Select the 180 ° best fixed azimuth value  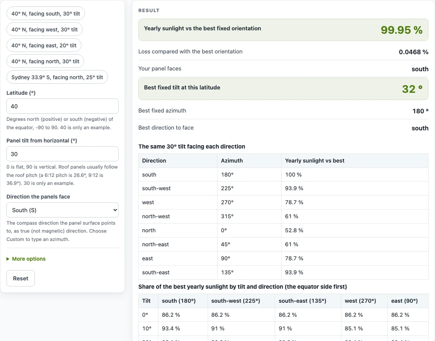[420, 111]
